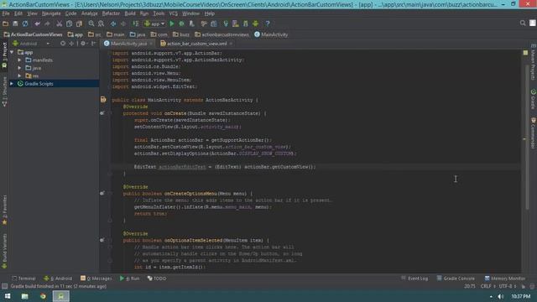537x302 pixels.
Task: Click the navigate Back arrow icon
Action: 113,23
